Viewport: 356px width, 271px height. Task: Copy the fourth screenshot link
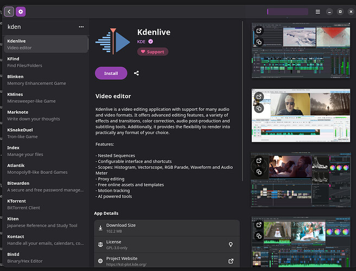[x=259, y=236]
